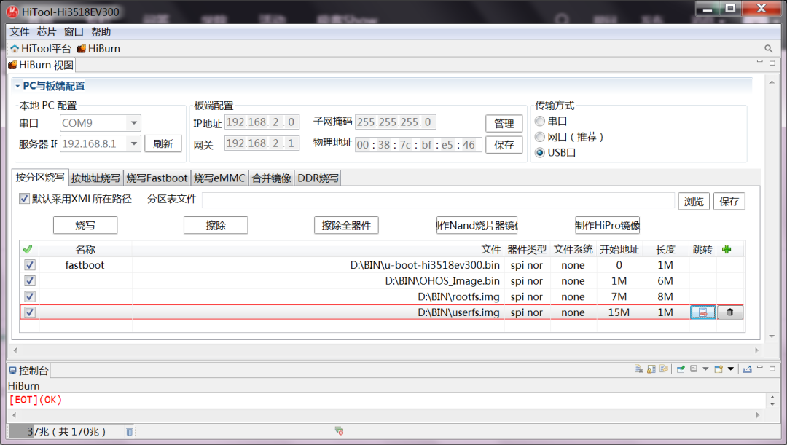Click the 制作Nand烧片器镜像 button
The image size is (787, 445).
pyautogui.click(x=477, y=225)
